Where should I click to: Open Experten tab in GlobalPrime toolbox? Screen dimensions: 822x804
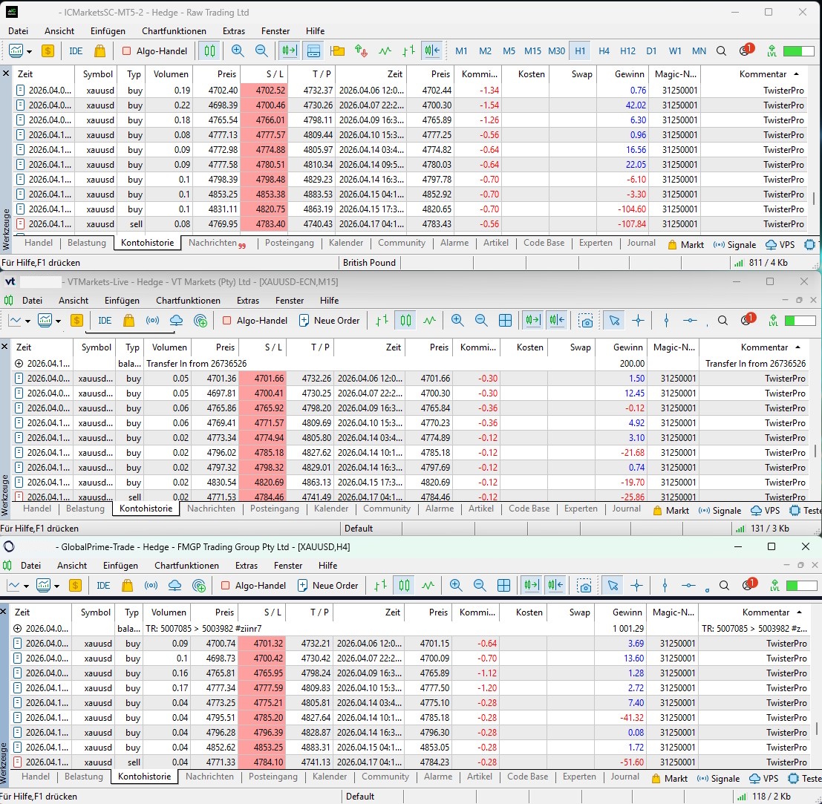point(579,777)
